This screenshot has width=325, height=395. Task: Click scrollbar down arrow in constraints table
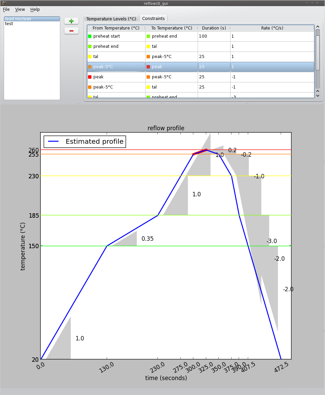[x=318, y=96]
